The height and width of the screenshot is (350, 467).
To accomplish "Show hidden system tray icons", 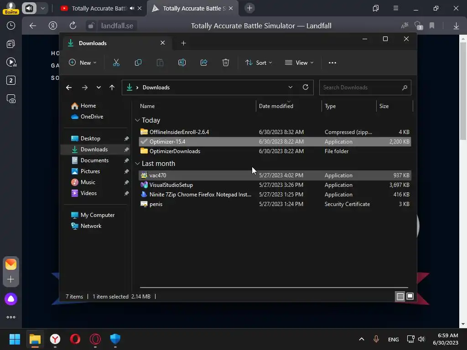I will (362, 339).
